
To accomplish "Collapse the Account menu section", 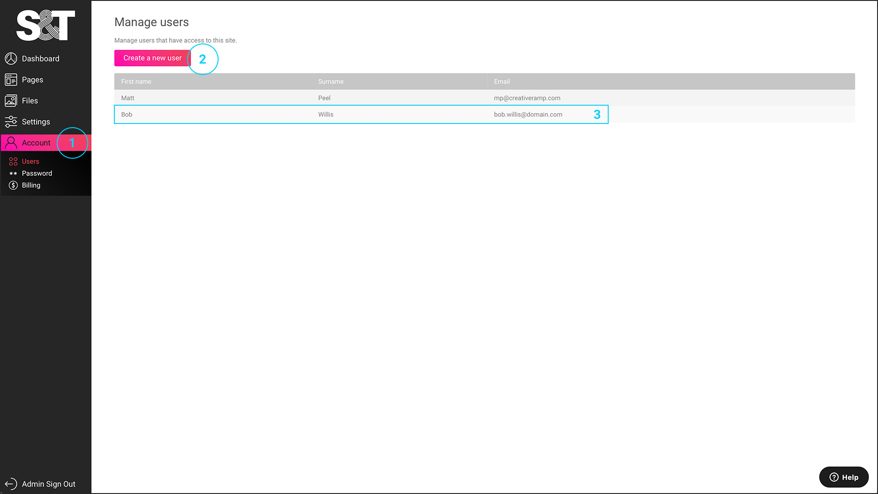I will pyautogui.click(x=37, y=143).
